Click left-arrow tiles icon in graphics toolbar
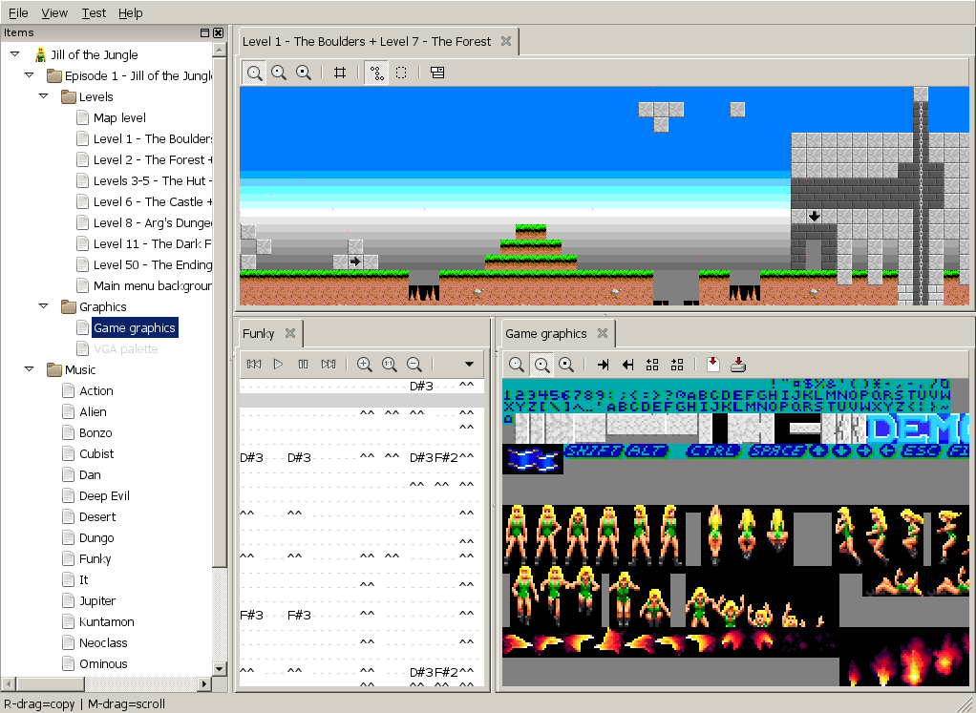This screenshot has width=976, height=713. (x=652, y=365)
